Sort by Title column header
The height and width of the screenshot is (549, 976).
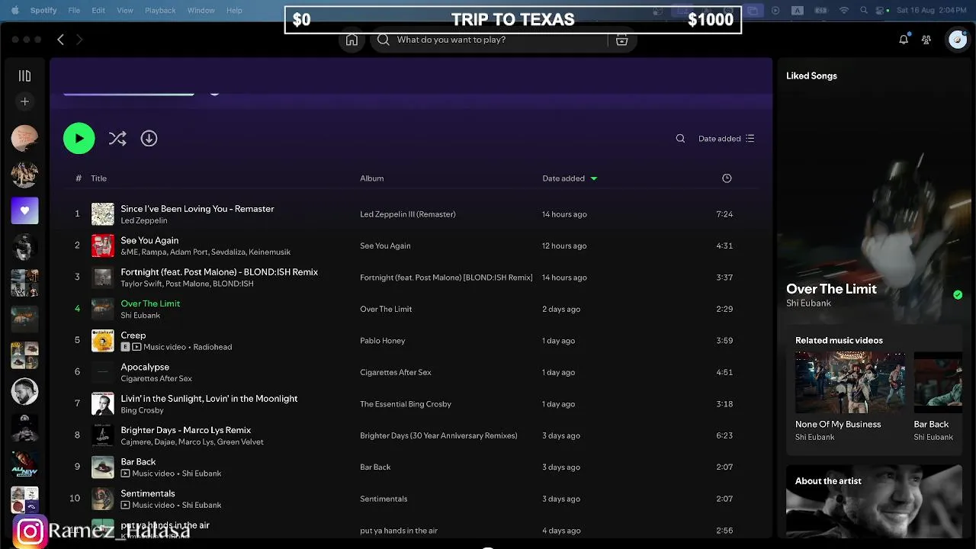pyautogui.click(x=98, y=178)
